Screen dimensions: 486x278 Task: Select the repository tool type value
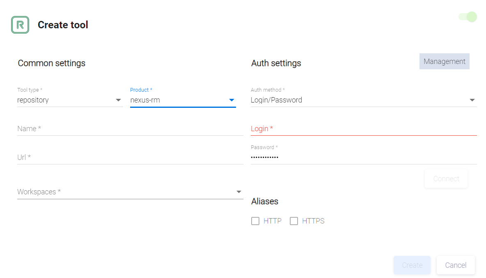point(33,100)
